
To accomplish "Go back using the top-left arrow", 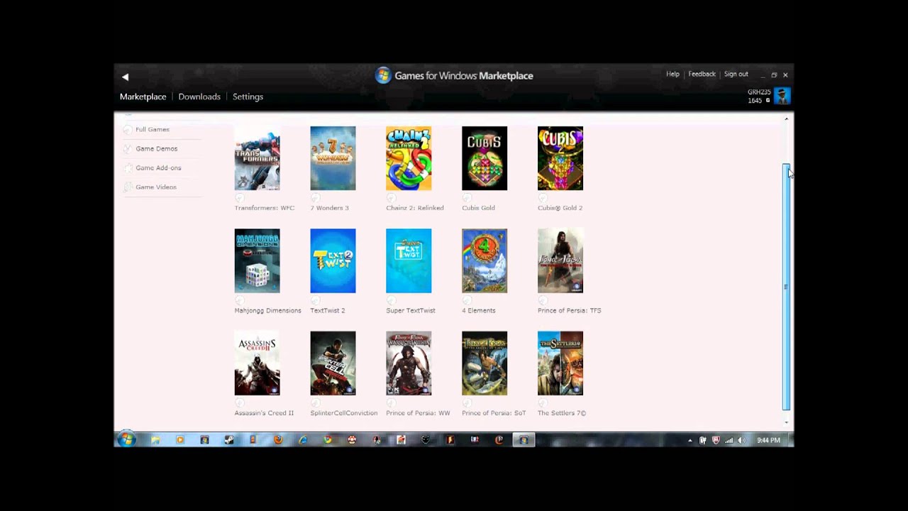I will click(125, 76).
